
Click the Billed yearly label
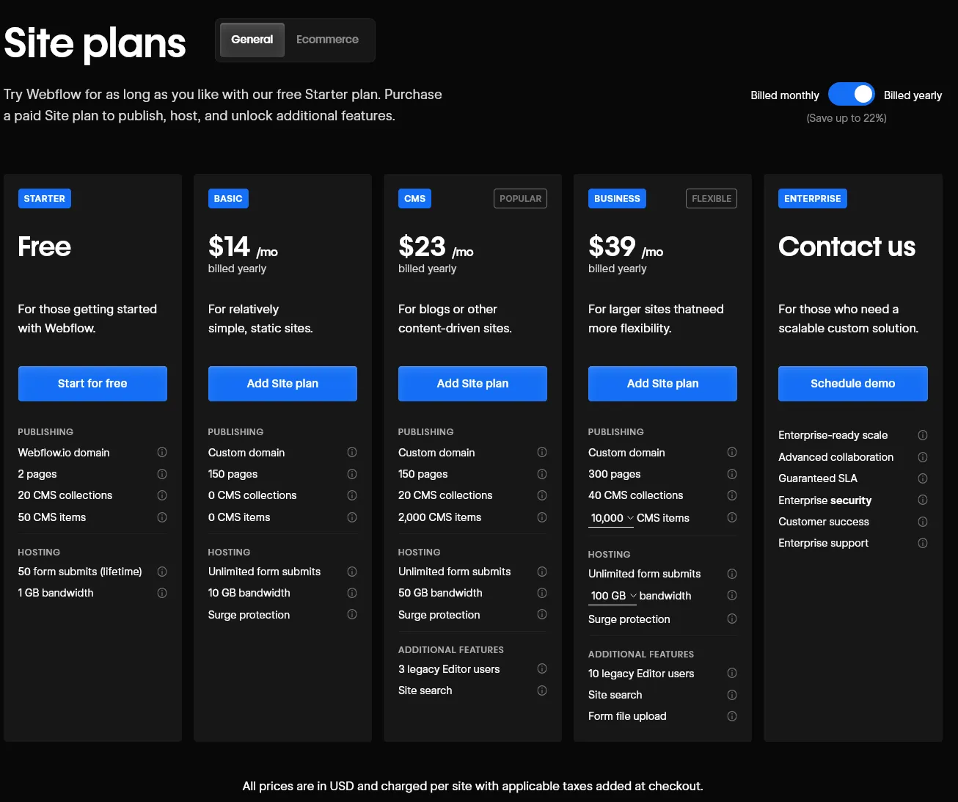[x=913, y=95]
